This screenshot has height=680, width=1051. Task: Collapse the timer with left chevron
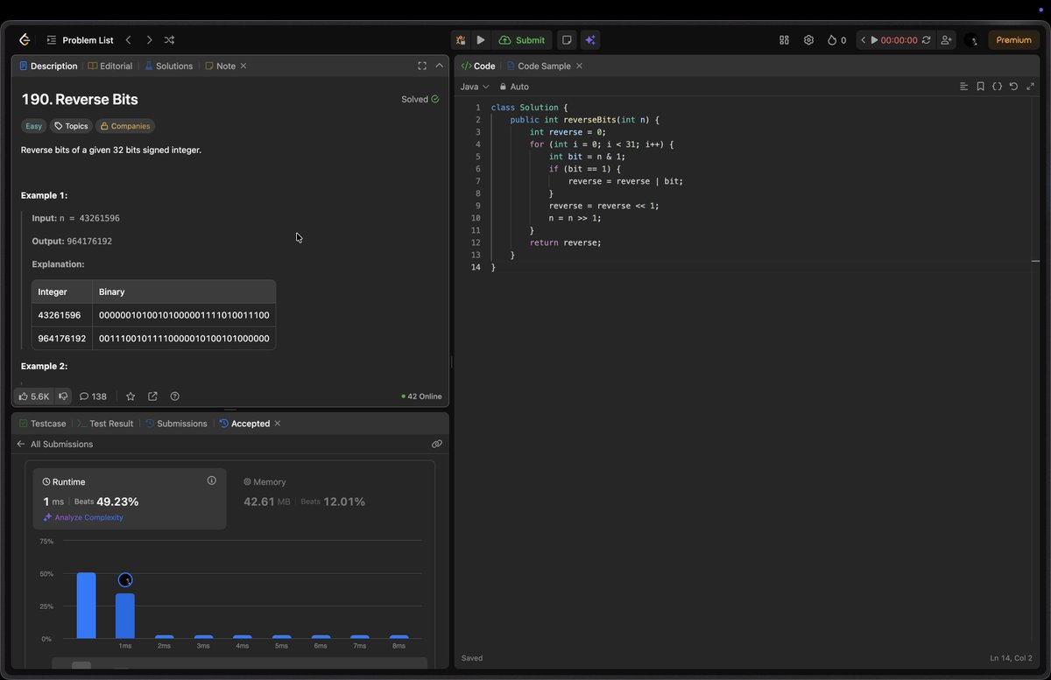click(x=863, y=40)
